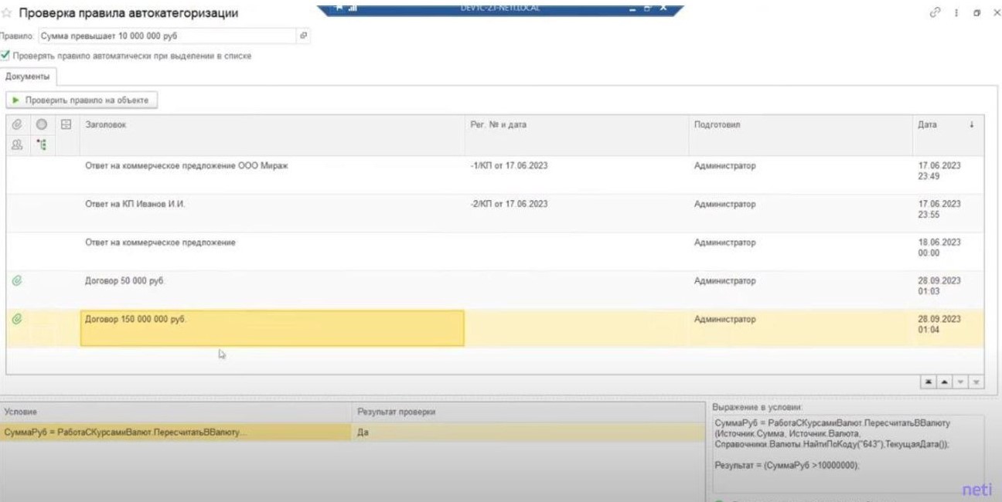Click the grey circle status column icon
This screenshot has height=502, width=1002.
(x=42, y=125)
